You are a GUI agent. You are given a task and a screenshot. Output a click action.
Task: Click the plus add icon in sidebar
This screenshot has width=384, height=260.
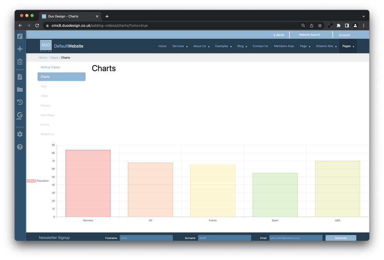click(20, 49)
